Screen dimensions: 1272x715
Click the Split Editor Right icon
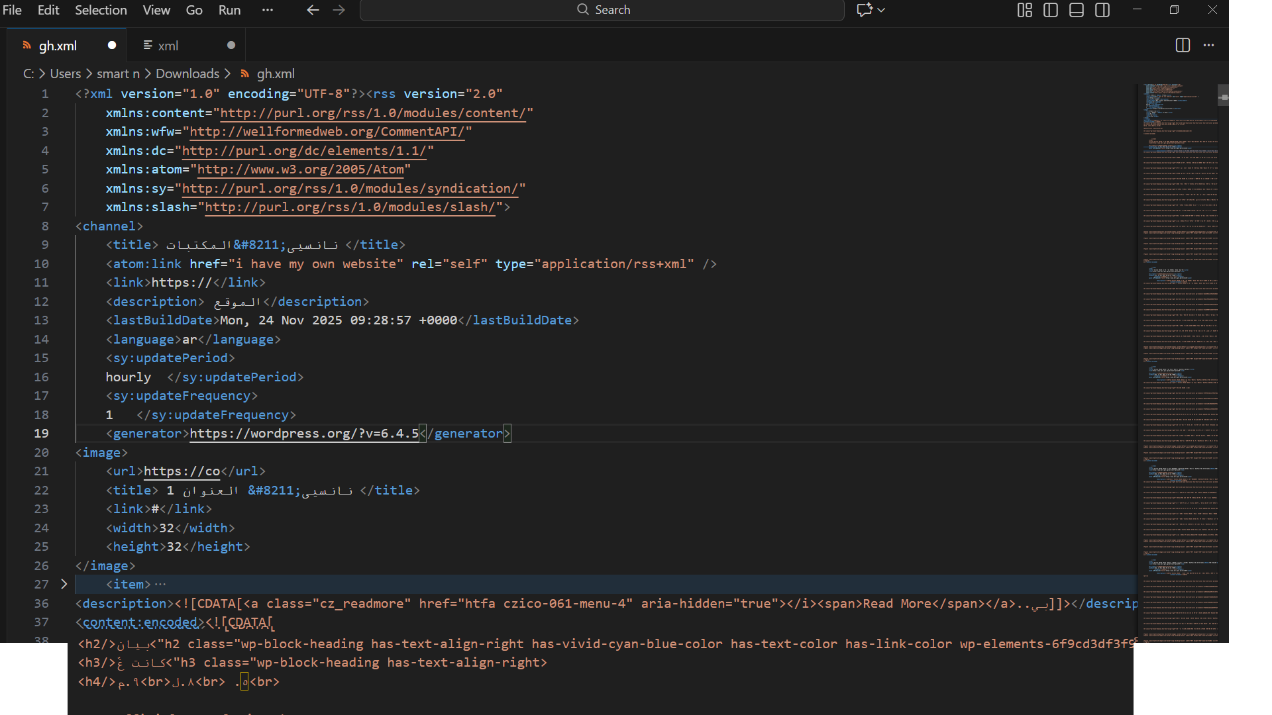pyautogui.click(x=1183, y=45)
